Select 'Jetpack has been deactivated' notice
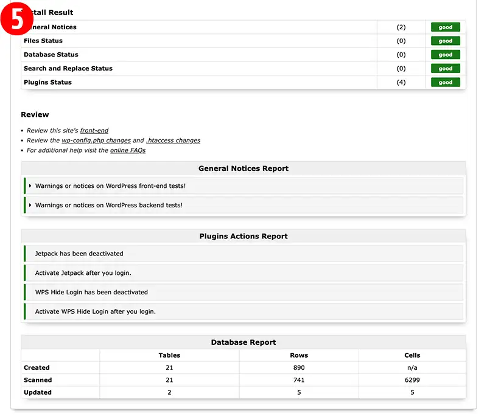487x416 pixels. [243, 254]
